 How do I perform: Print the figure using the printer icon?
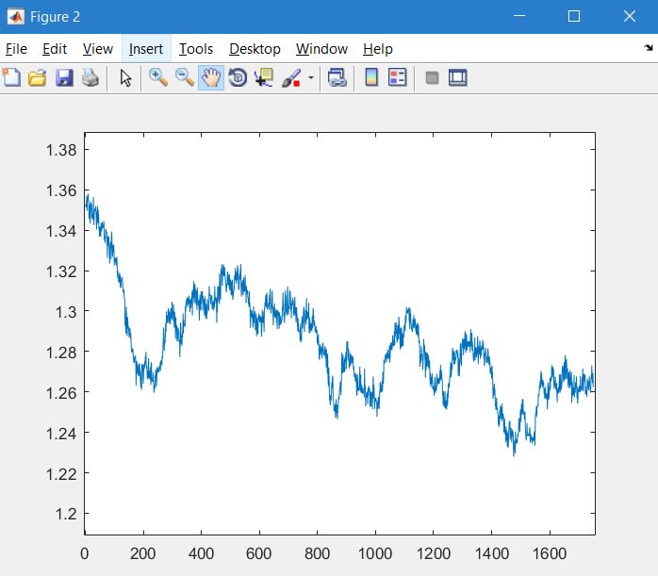pos(90,77)
